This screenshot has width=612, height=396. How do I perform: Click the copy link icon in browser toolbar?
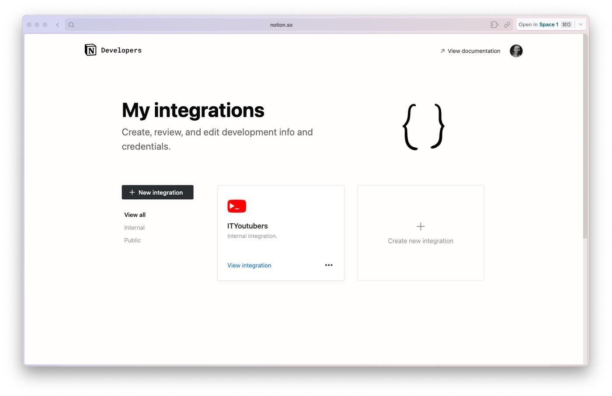[x=507, y=25]
